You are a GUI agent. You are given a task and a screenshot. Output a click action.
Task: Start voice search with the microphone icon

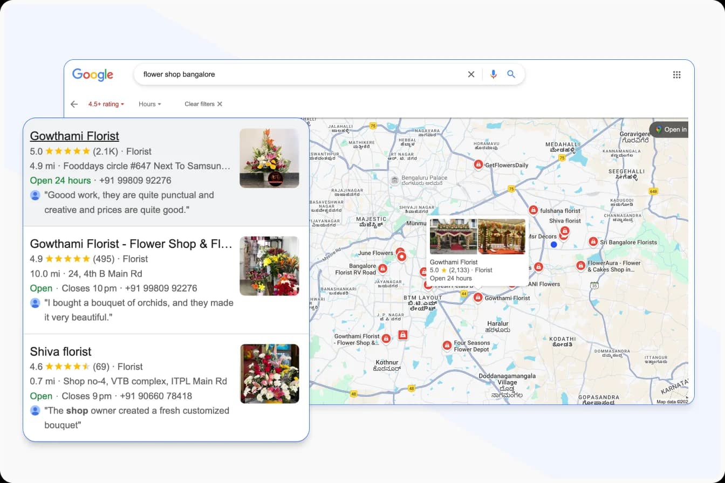493,74
